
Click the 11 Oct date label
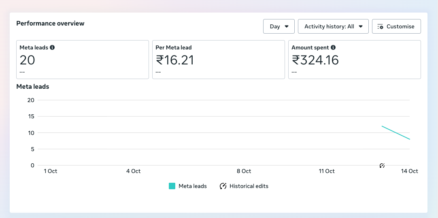[x=327, y=171]
